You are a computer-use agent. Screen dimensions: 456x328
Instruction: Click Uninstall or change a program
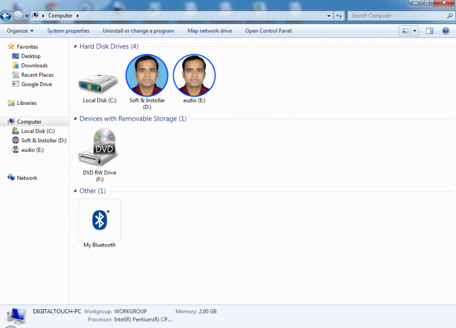click(x=138, y=31)
